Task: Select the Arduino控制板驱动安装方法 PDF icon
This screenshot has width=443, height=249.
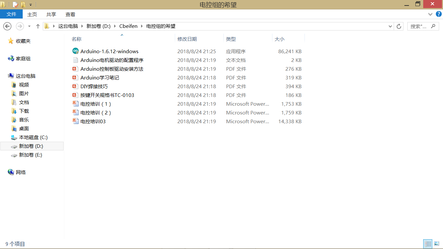Action: point(76,69)
